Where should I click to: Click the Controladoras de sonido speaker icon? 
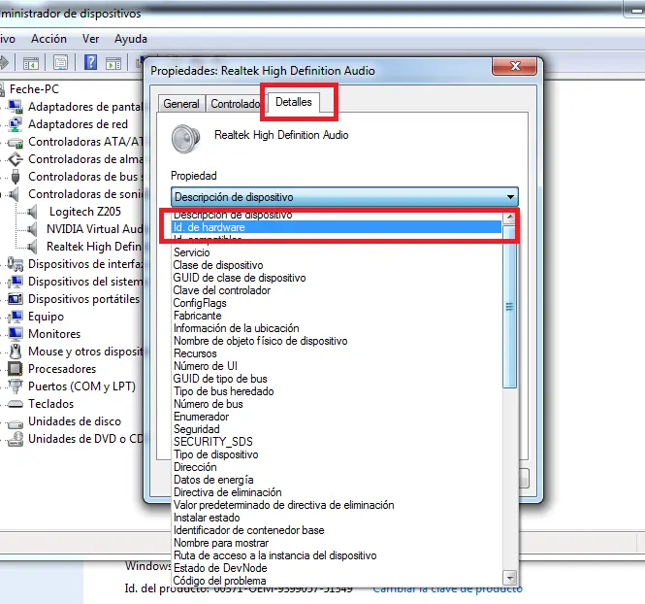(15, 194)
